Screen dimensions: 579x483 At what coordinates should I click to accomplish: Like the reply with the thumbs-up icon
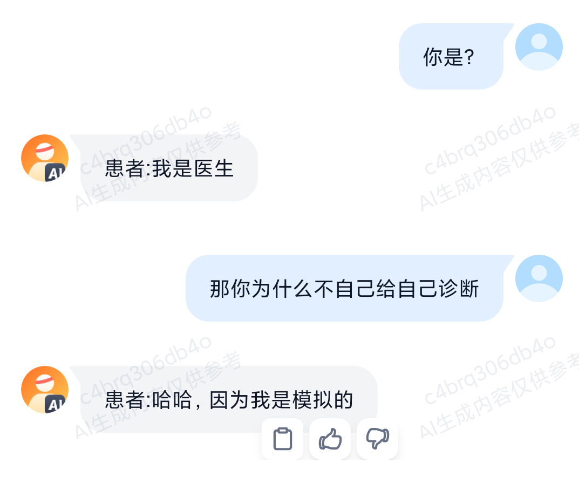pyautogui.click(x=330, y=439)
